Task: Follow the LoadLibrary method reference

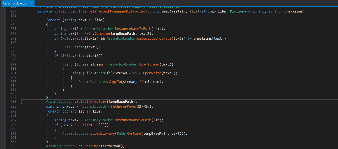Action: 104,133
